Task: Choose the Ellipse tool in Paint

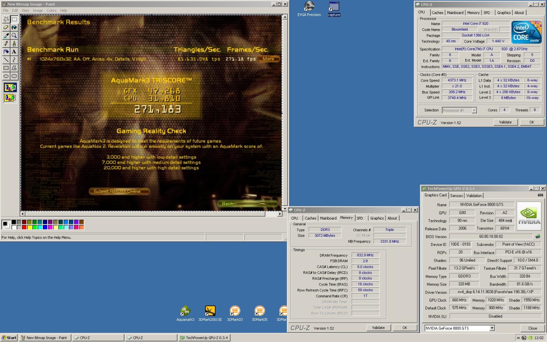Action: [6, 76]
